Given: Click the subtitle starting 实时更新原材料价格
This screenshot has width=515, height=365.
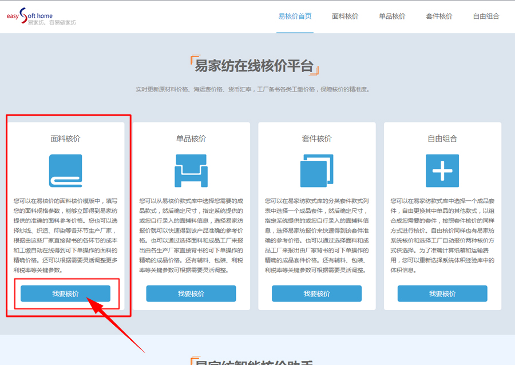Looking at the screenshot, I should tap(253, 89).
